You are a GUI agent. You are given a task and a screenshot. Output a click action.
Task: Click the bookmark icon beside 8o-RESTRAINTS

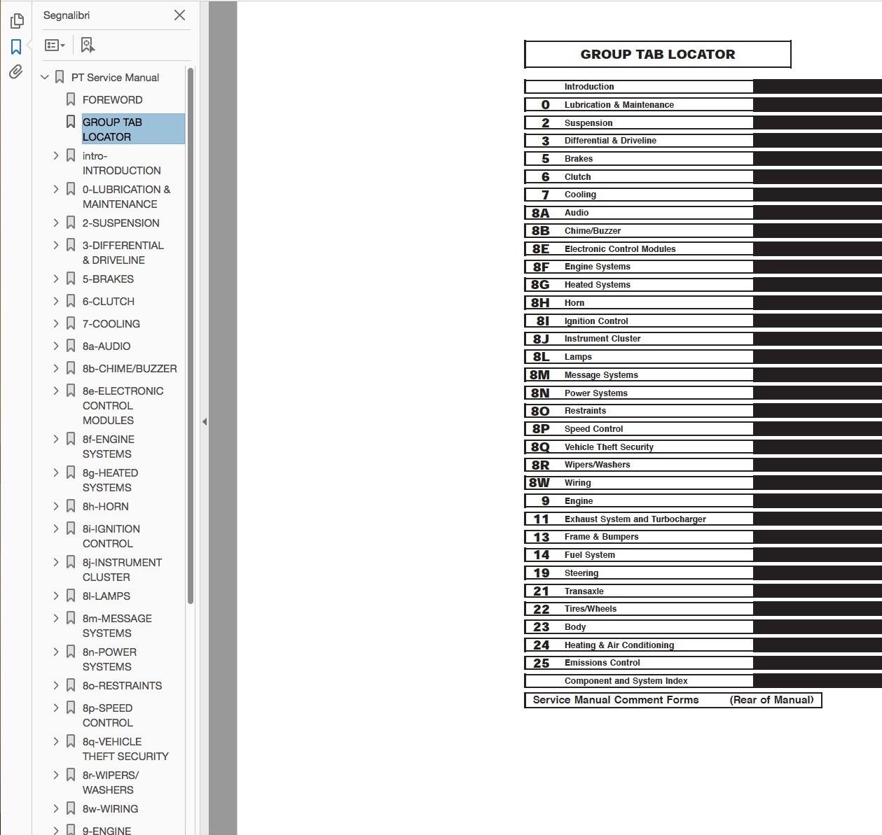(71, 685)
